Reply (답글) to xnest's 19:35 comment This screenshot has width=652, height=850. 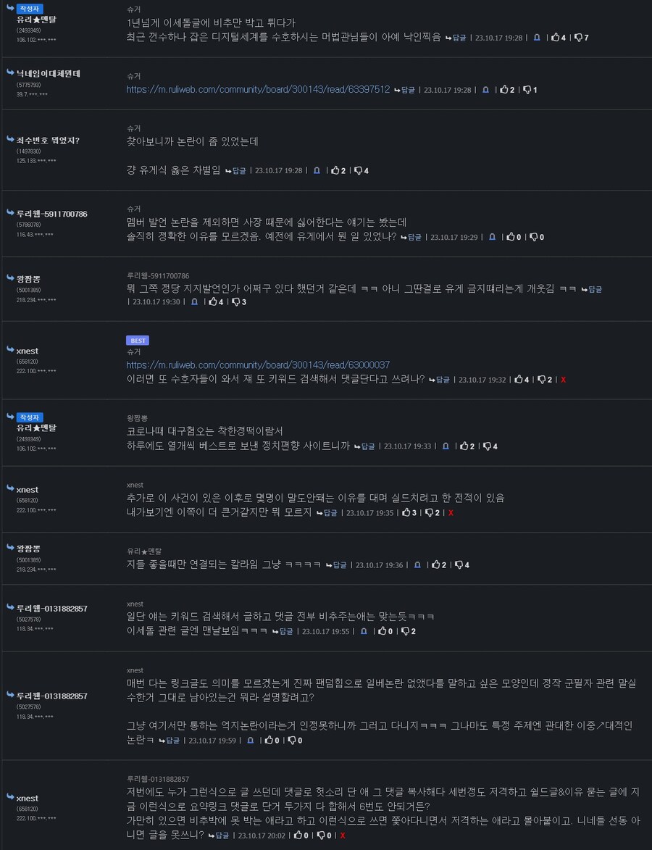coord(327,512)
